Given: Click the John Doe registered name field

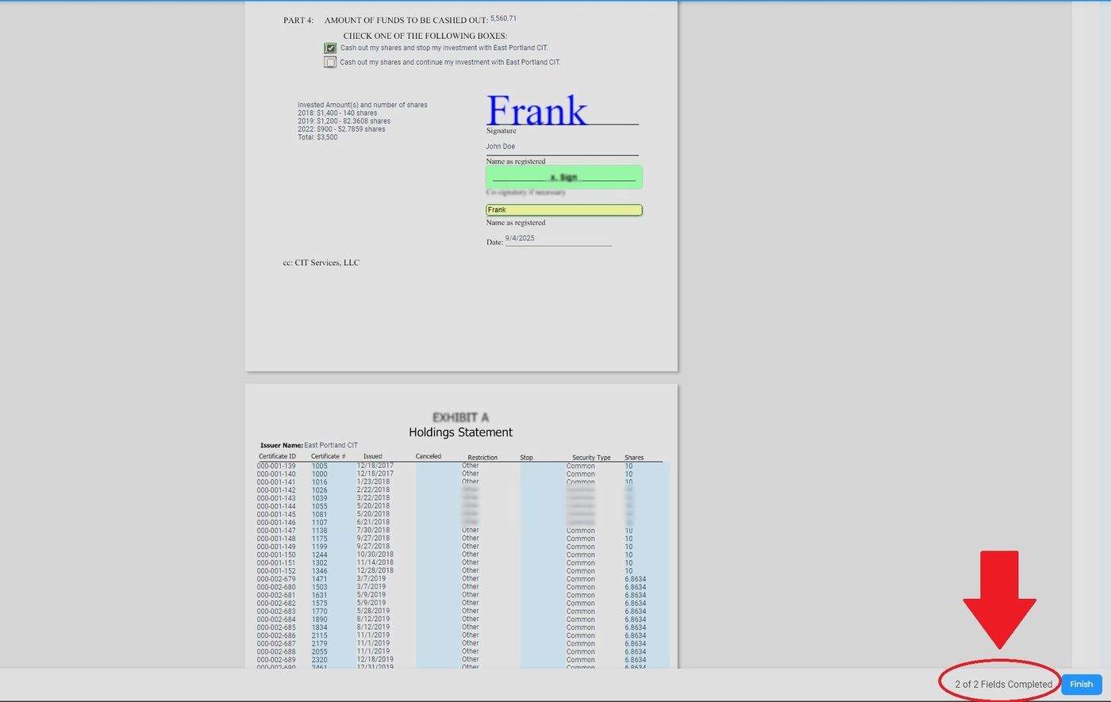Looking at the screenshot, I should pyautogui.click(x=501, y=147).
